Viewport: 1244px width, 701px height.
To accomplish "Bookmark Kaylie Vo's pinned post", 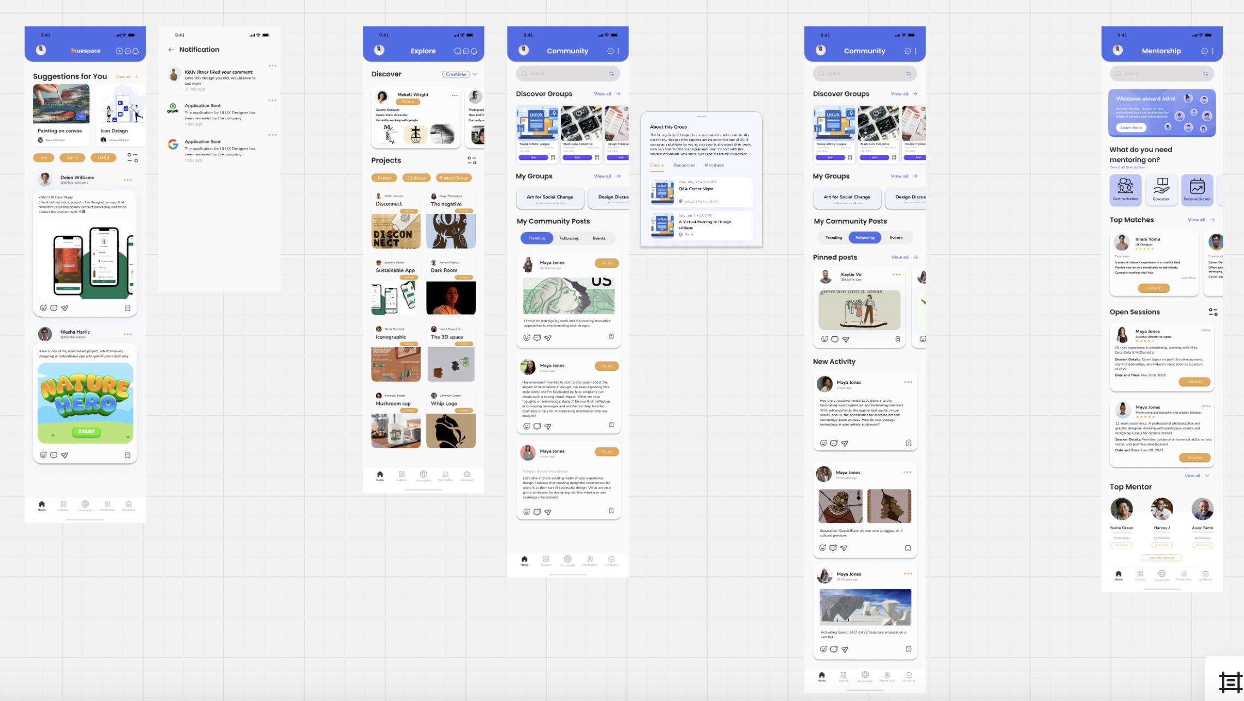I will tap(898, 339).
